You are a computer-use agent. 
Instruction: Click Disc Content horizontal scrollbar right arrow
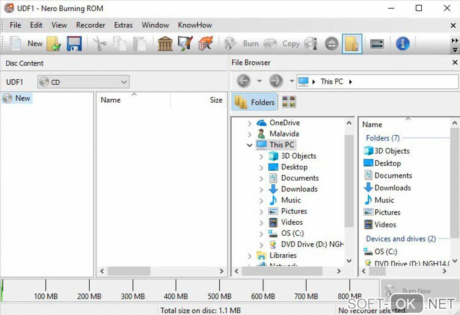(221, 271)
